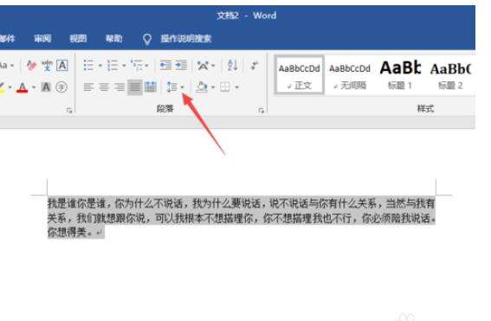
Task: Switch to the 视图 (View) tab
Action: pos(78,39)
